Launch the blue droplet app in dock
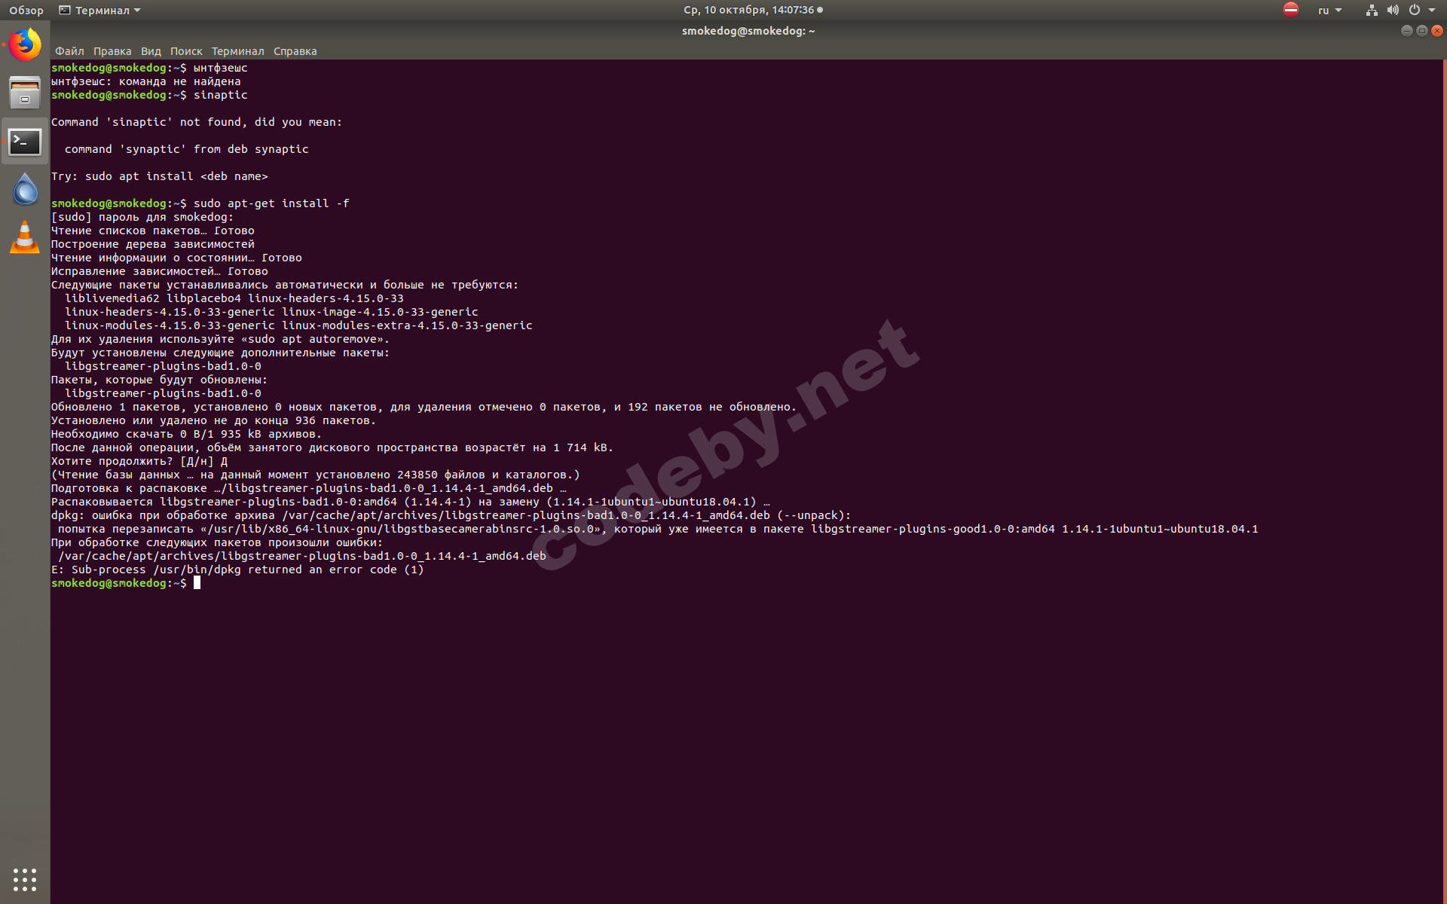Screen dimensions: 1447x904 (x=25, y=189)
